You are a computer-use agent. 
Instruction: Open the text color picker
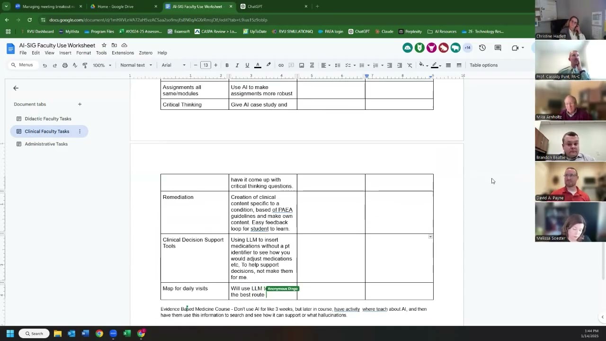(258, 65)
